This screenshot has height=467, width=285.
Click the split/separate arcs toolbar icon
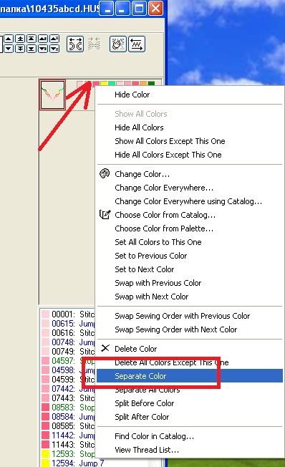click(x=75, y=44)
